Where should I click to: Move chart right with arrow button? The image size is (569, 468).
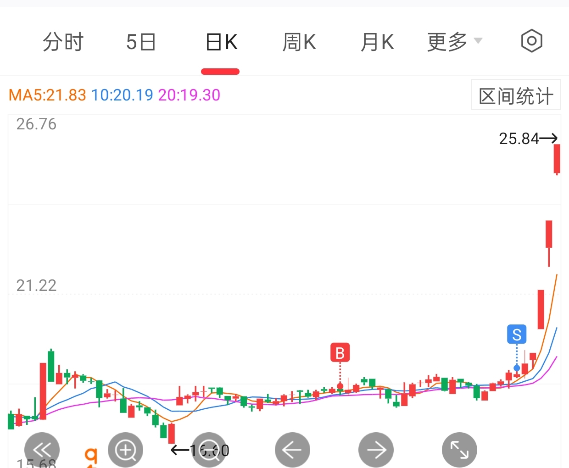376,450
